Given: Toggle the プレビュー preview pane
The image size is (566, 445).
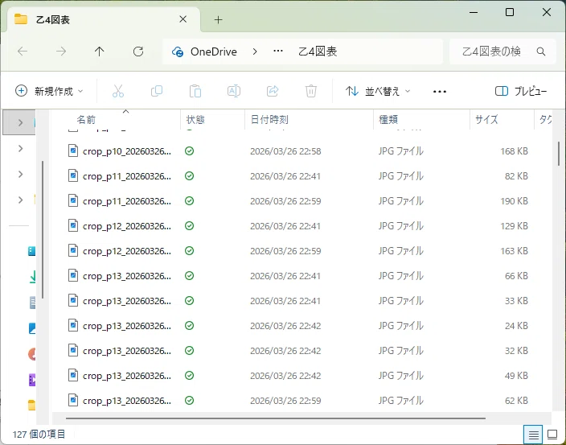Looking at the screenshot, I should click(520, 91).
